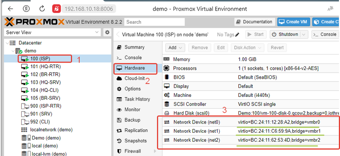340x156 pixels.
Task: Open the VM Console tab
Action: click(x=138, y=57)
